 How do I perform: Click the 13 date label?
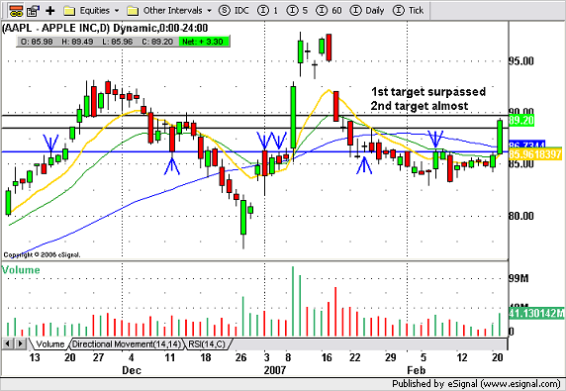click(35, 357)
